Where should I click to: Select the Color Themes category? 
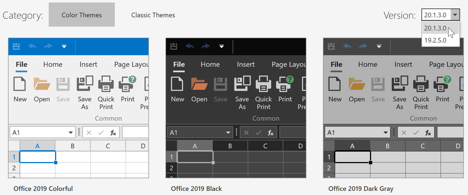[x=82, y=15]
